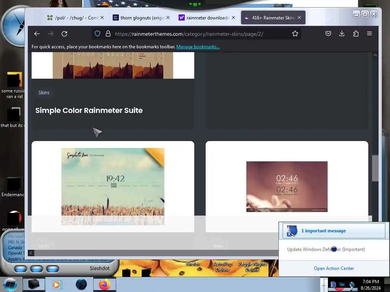390x292 pixels.
Task: Open the extensions puzzle icon
Action: (356, 33)
